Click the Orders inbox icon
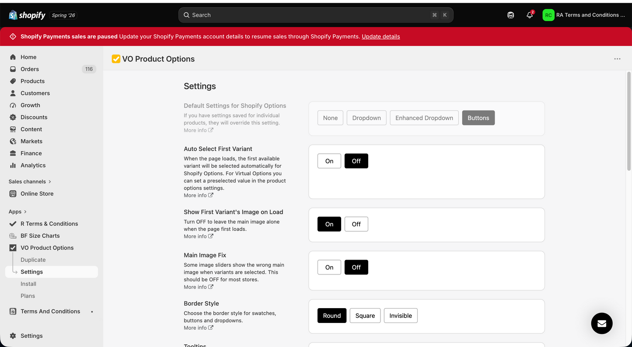632x347 pixels. click(13, 69)
